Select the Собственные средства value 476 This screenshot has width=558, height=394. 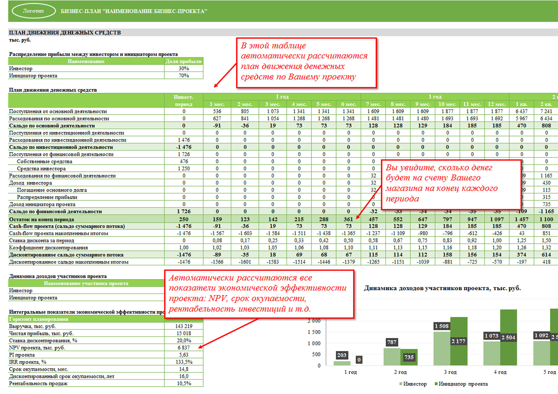point(184,161)
